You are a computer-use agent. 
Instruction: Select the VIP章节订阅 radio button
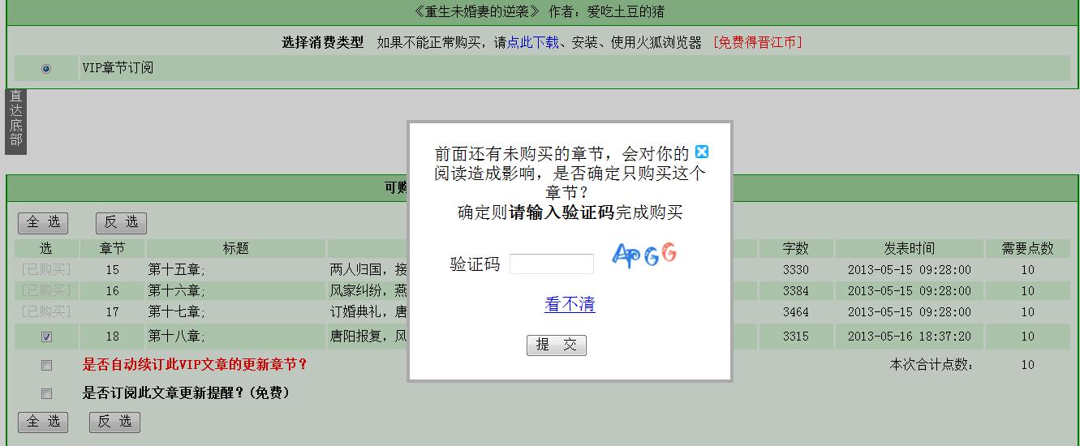46,69
